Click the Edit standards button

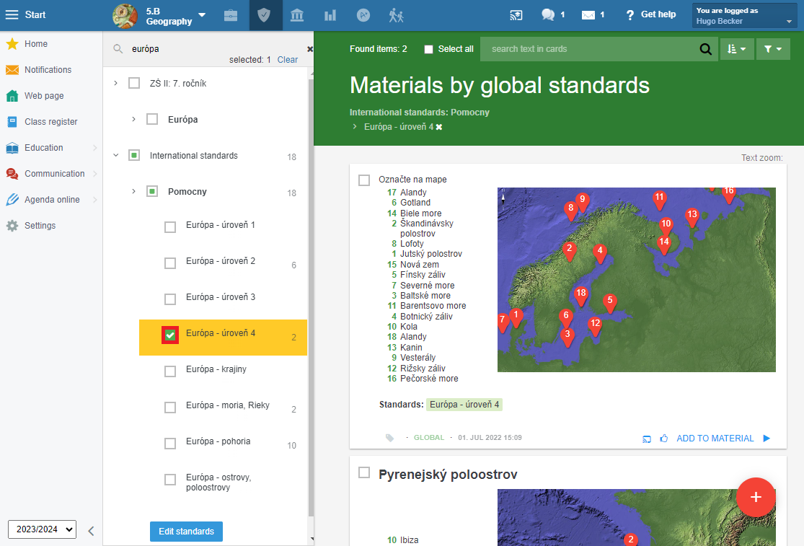(186, 532)
